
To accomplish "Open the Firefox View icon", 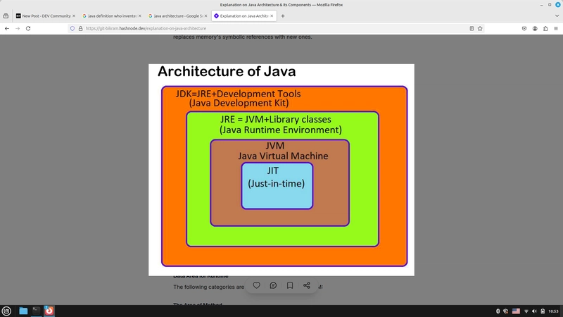I will coord(6,15).
